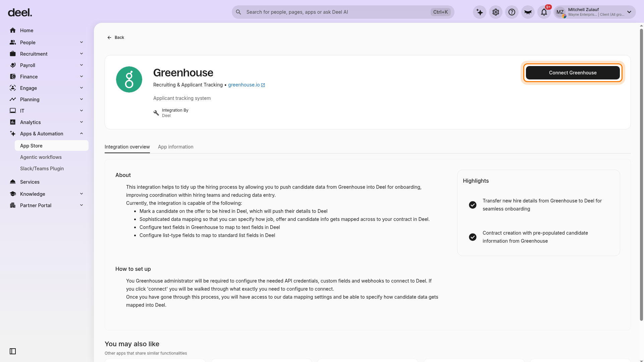Open notifications bell

[x=544, y=12]
